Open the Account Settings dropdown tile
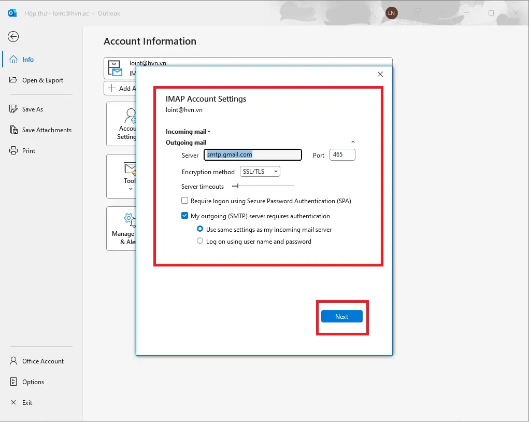Image resolution: width=529 pixels, height=422 pixels. point(121,124)
